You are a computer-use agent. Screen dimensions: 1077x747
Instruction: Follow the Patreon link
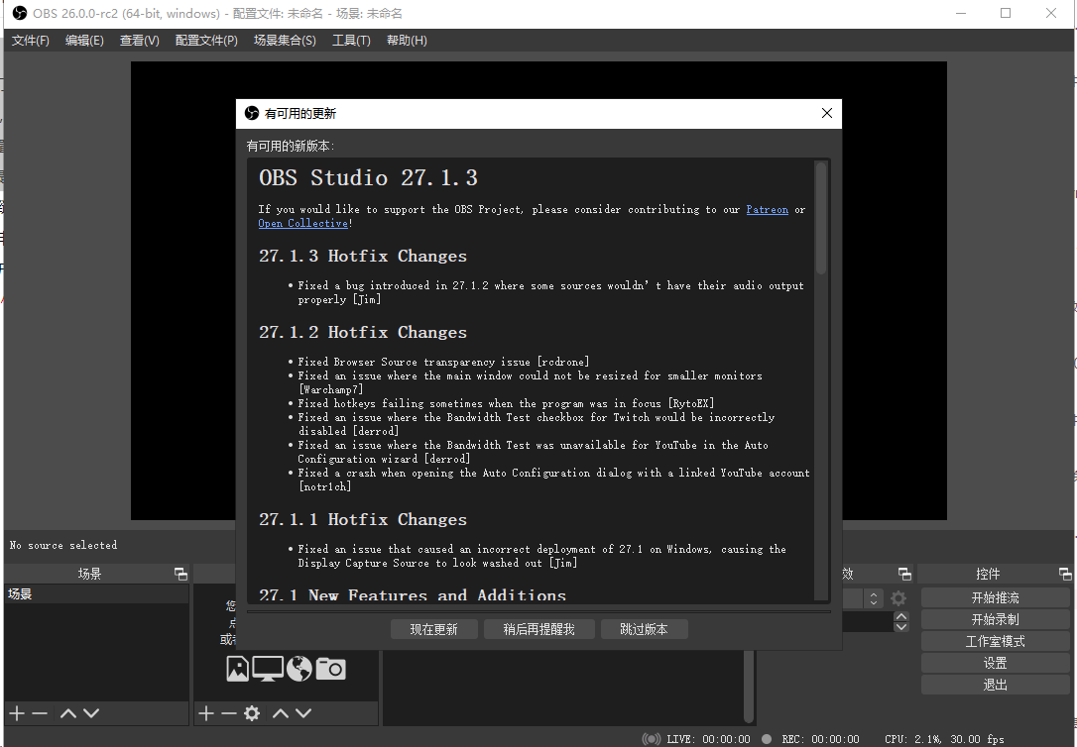point(768,209)
